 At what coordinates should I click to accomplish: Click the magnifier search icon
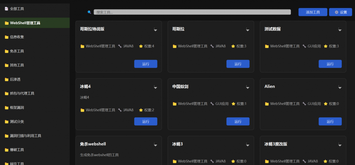89,12
